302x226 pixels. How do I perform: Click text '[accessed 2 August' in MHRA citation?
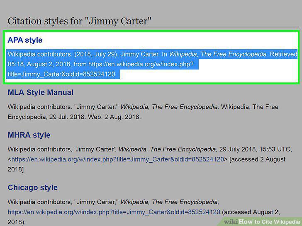click(x=258, y=159)
